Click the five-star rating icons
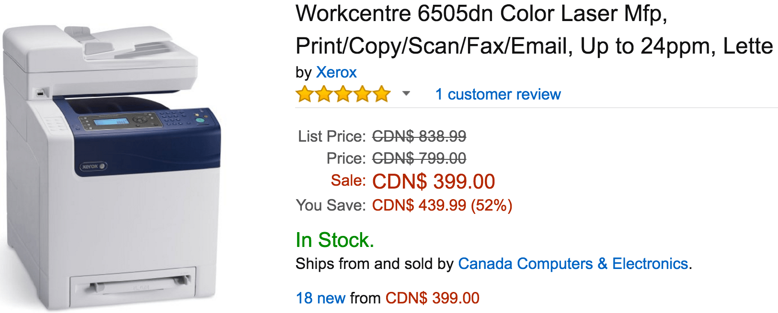778x313 pixels. pos(343,94)
